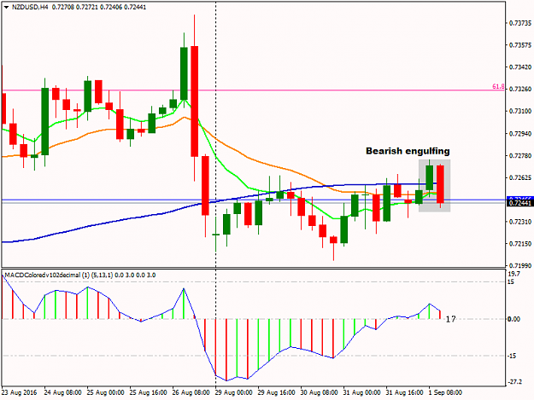Select the tallest red candle at 26 Aug
This screenshot has width=534, height=400.
(195, 101)
